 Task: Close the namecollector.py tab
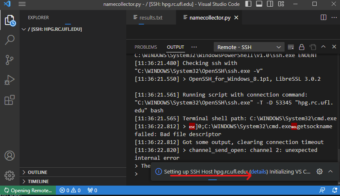pyautogui.click(x=236, y=17)
